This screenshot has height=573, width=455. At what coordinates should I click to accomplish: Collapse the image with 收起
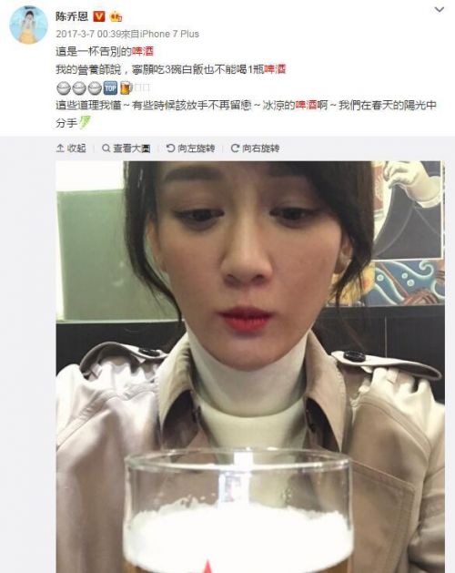click(71, 148)
